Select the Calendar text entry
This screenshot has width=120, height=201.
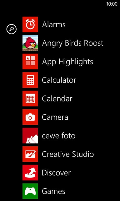click(x=57, y=99)
